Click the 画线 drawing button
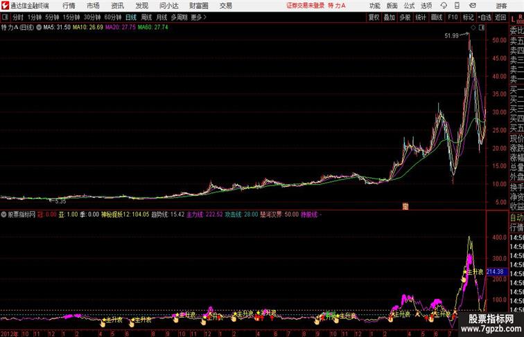 (437, 17)
